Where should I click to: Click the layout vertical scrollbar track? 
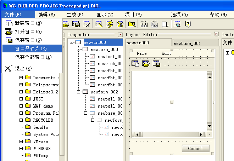[x=210, y=101]
